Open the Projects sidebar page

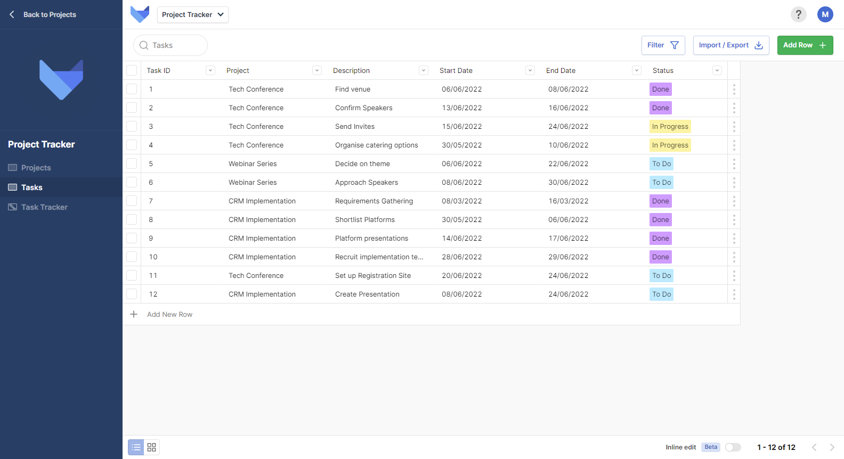point(61,168)
